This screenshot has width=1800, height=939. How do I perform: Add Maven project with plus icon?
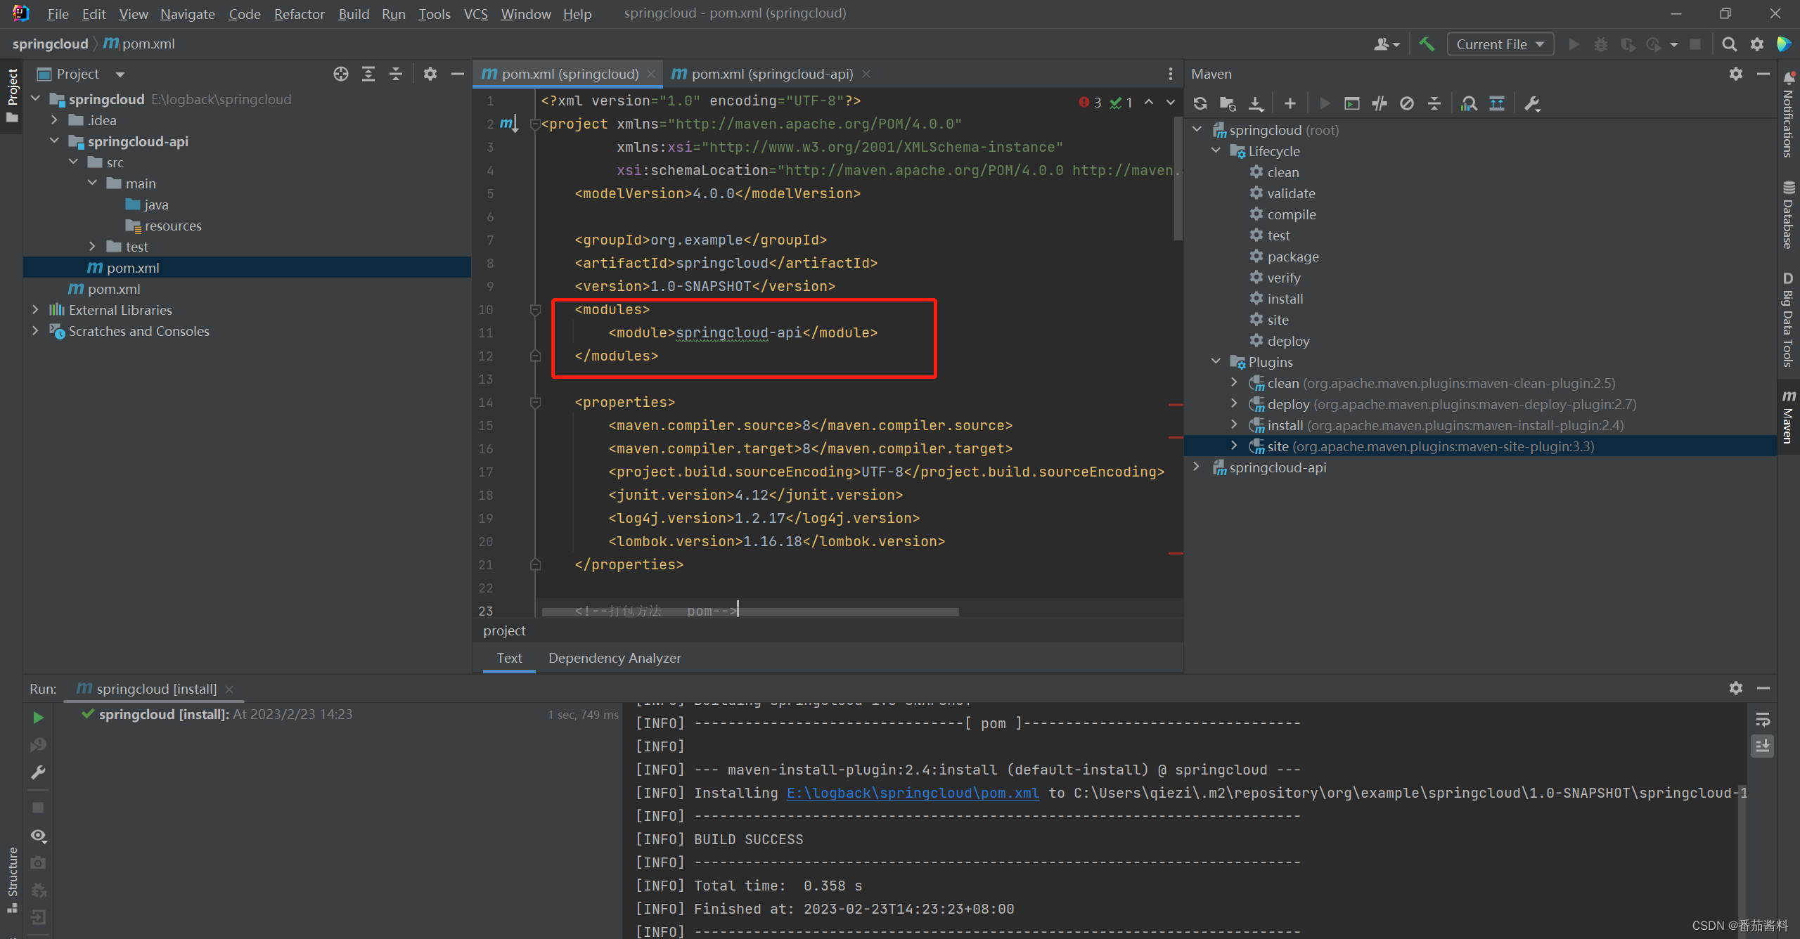(1290, 104)
